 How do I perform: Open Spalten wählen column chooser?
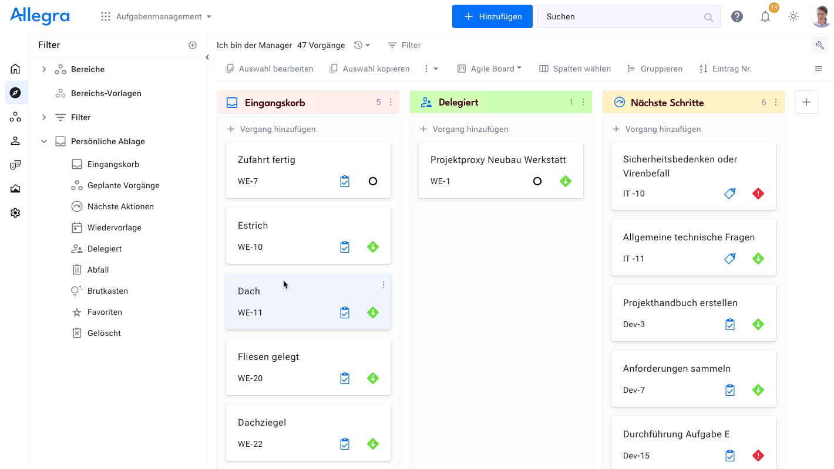click(x=575, y=69)
